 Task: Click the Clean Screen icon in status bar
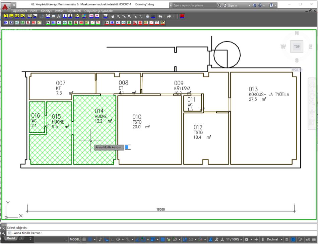tap(308, 240)
